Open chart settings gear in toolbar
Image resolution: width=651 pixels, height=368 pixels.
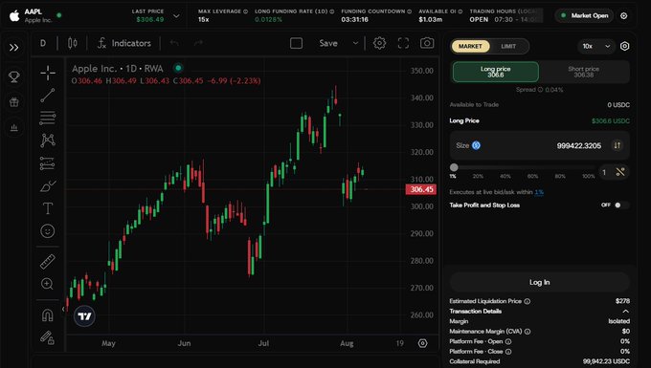click(379, 43)
